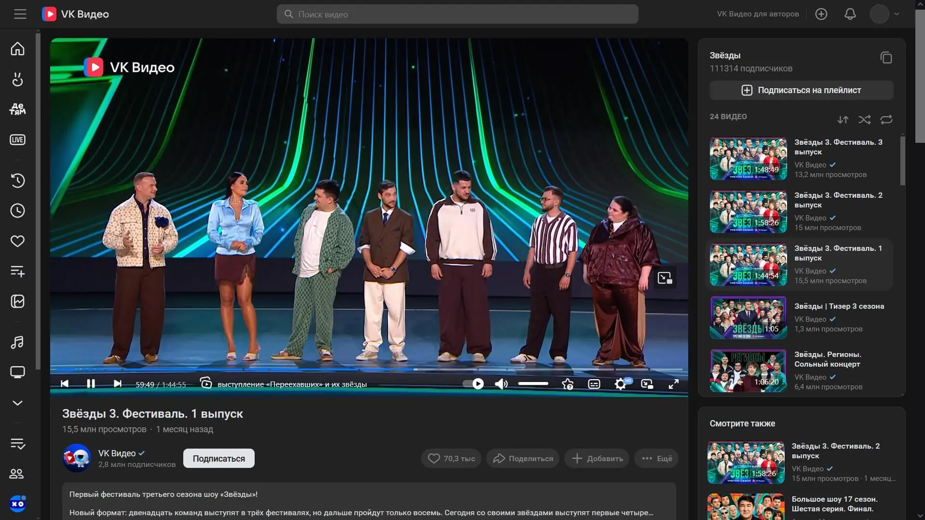Toggle playlist repeat
925x520 pixels.
tap(886, 120)
